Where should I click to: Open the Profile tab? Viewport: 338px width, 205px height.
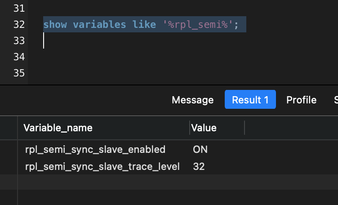301,100
